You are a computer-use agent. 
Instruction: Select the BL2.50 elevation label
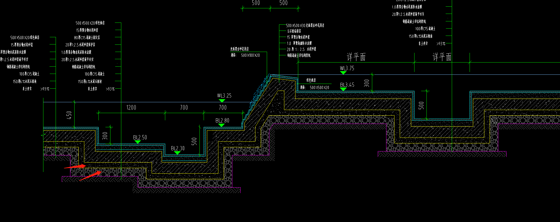pyautogui.click(x=140, y=138)
